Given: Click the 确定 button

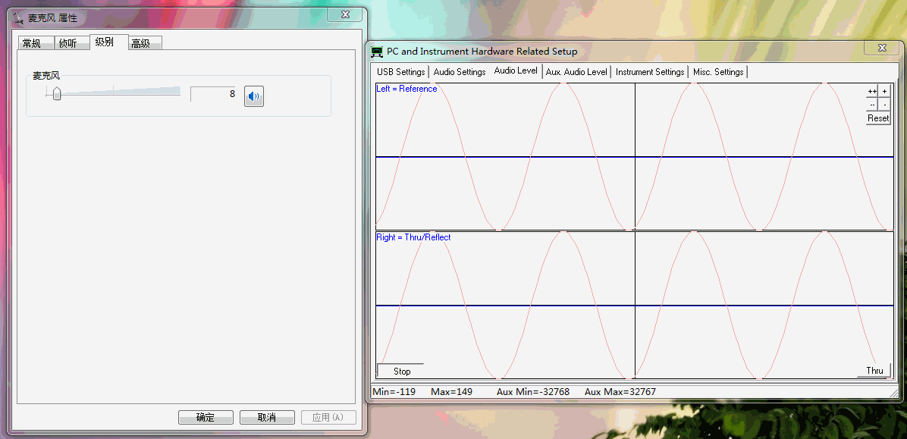Looking at the screenshot, I should pyautogui.click(x=206, y=417).
